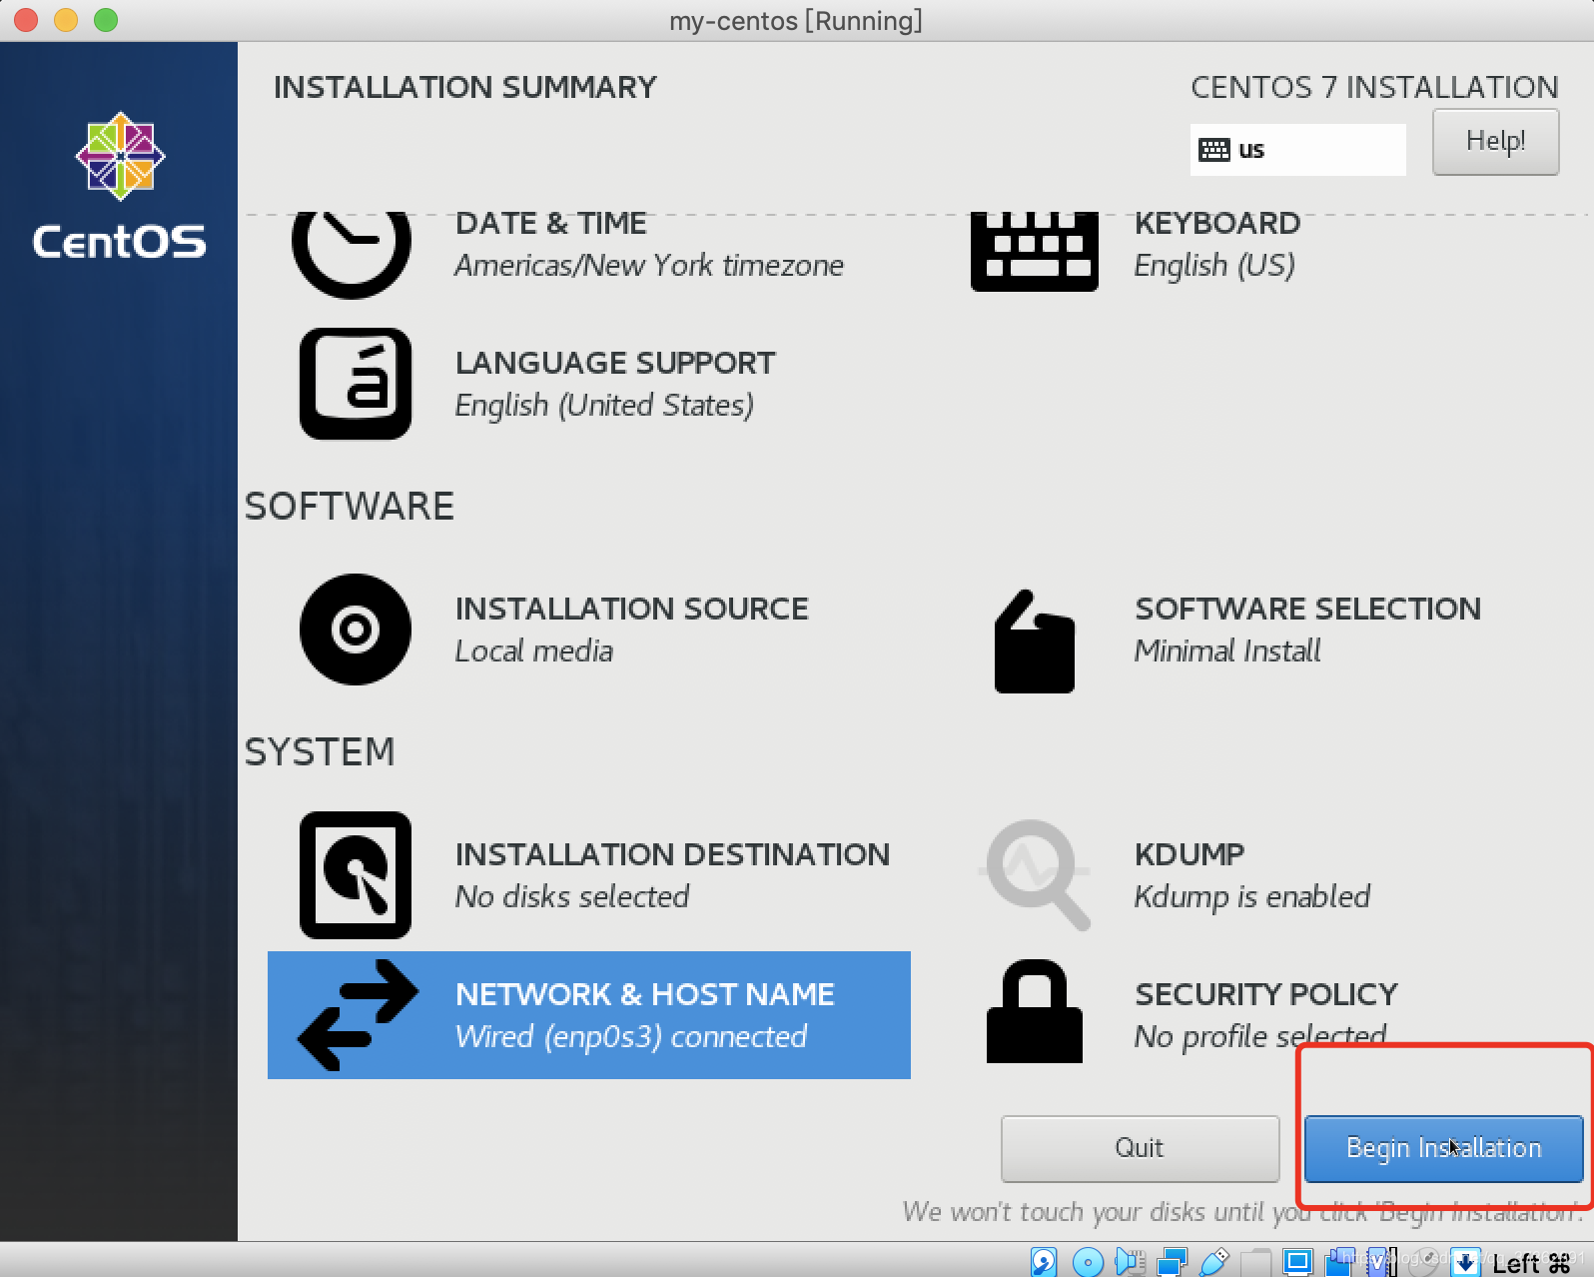This screenshot has width=1594, height=1277.
Task: Click the yellow minimize window button
Action: tap(66, 20)
